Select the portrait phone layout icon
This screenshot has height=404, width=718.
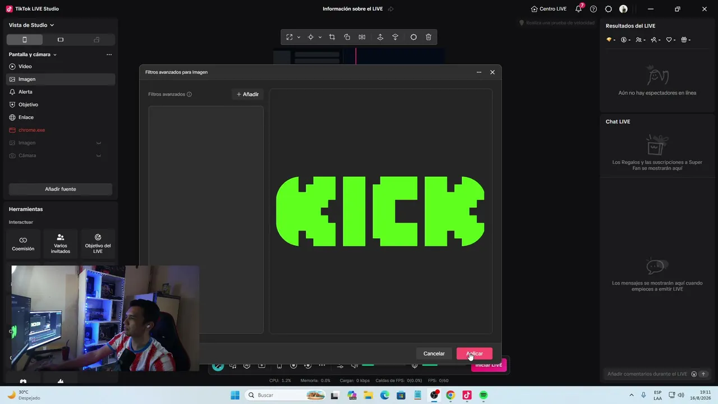point(24,40)
